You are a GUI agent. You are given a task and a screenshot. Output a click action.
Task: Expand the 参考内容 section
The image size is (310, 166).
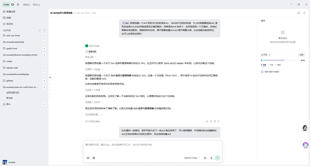(x=91, y=52)
